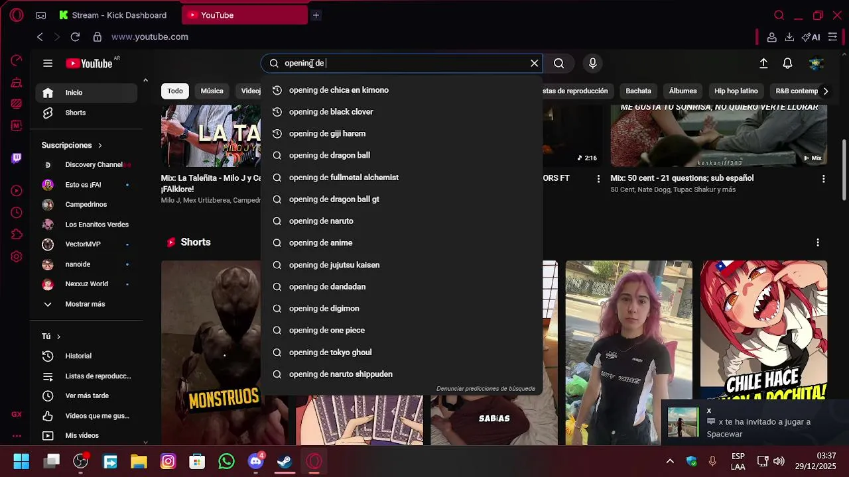The width and height of the screenshot is (849, 477).
Task: Switch to Stream - Kick Dashboard tab
Action: pos(112,15)
